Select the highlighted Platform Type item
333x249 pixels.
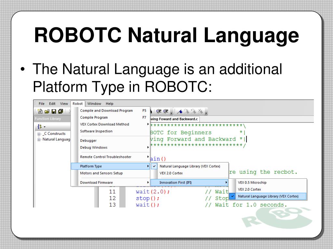[111, 166]
